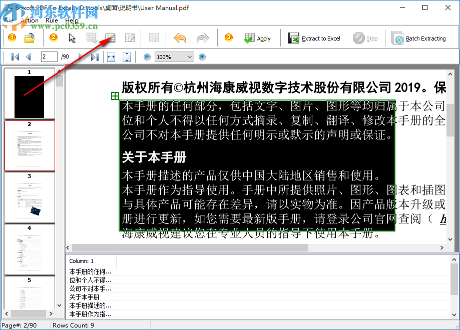
Task: Zoom out with the minus button
Action: click(x=146, y=56)
